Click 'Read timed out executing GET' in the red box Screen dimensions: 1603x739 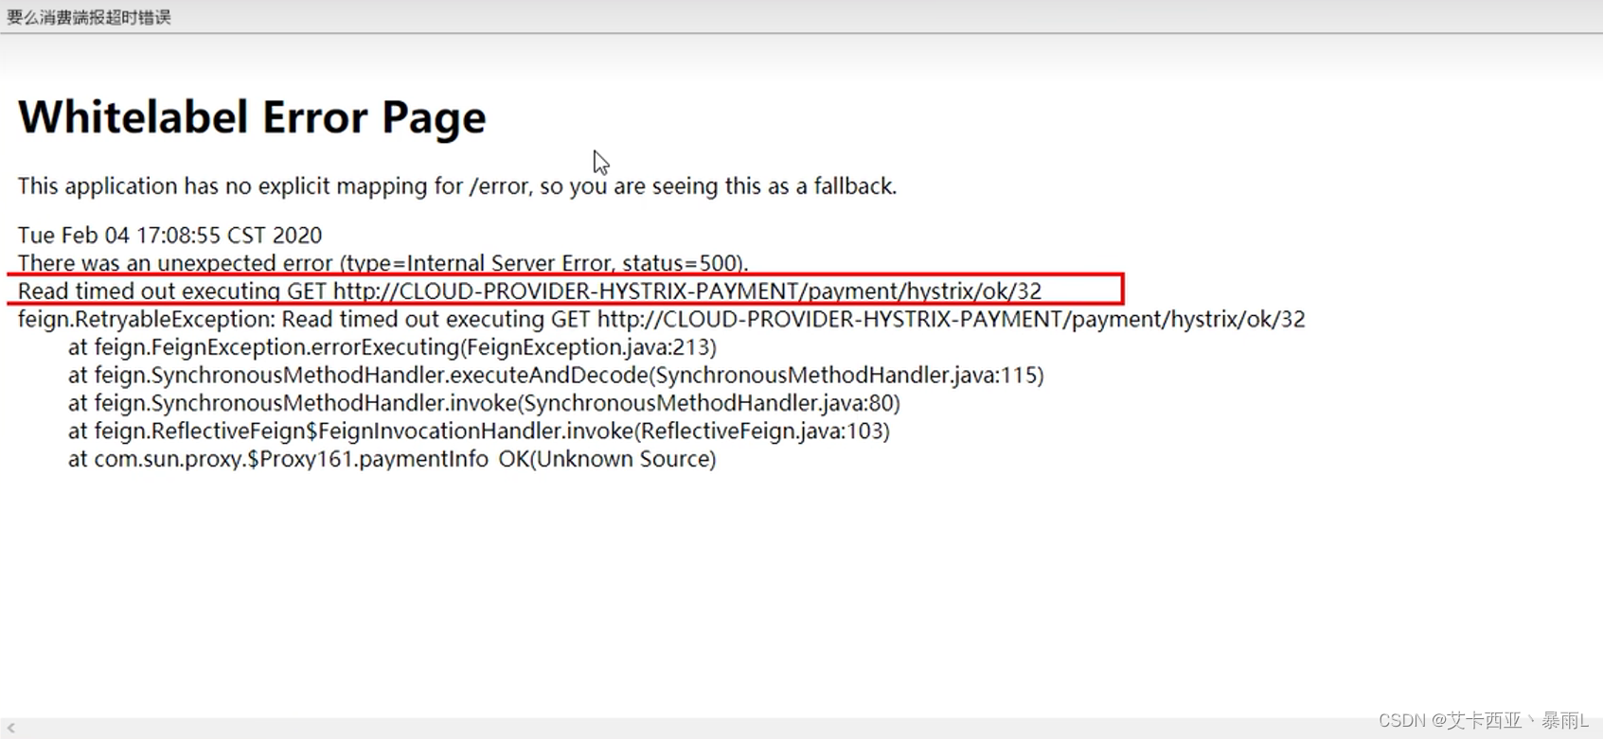[171, 290]
